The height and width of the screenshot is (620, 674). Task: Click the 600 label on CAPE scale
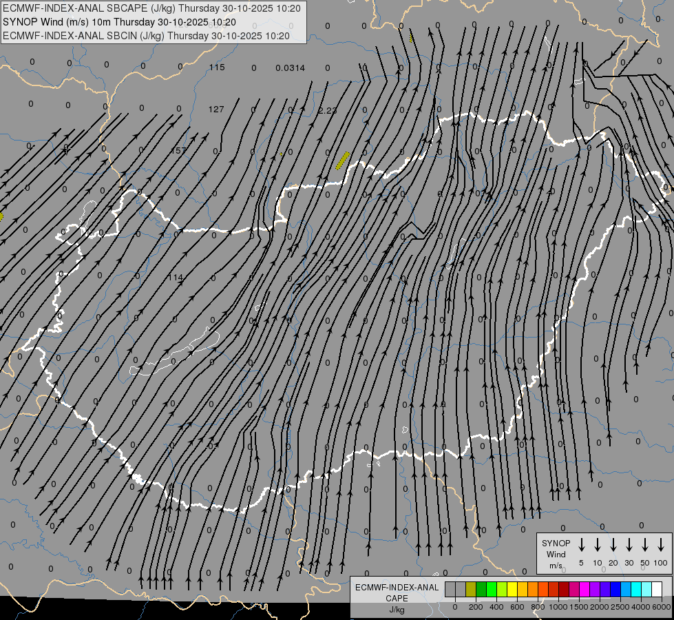[x=517, y=607]
